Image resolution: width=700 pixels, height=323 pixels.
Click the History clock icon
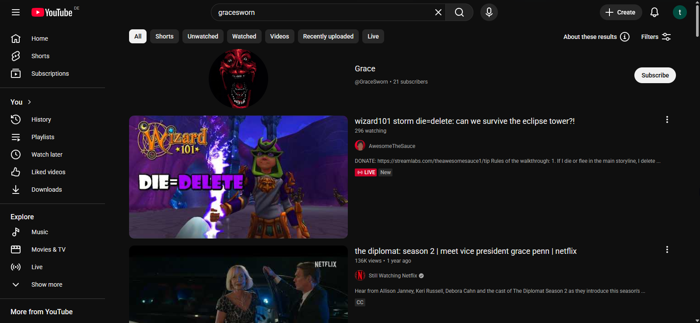[x=16, y=119]
